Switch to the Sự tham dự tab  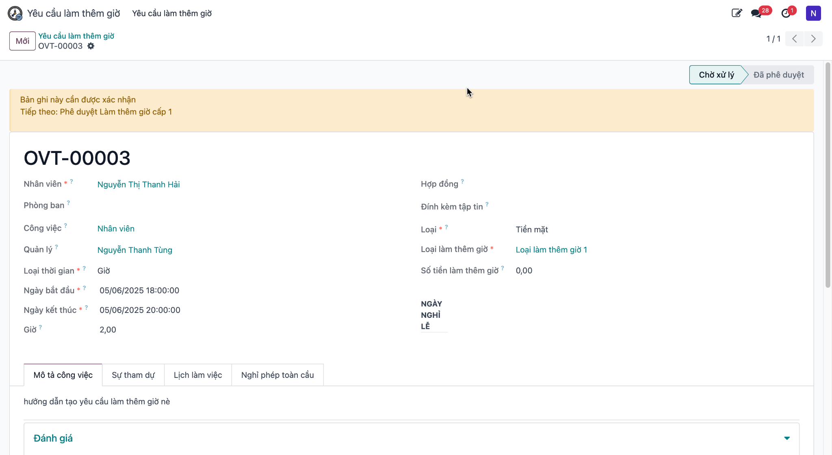[133, 375]
